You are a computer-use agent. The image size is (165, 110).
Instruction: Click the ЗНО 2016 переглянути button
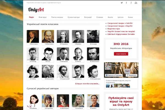[x=121, y=54]
